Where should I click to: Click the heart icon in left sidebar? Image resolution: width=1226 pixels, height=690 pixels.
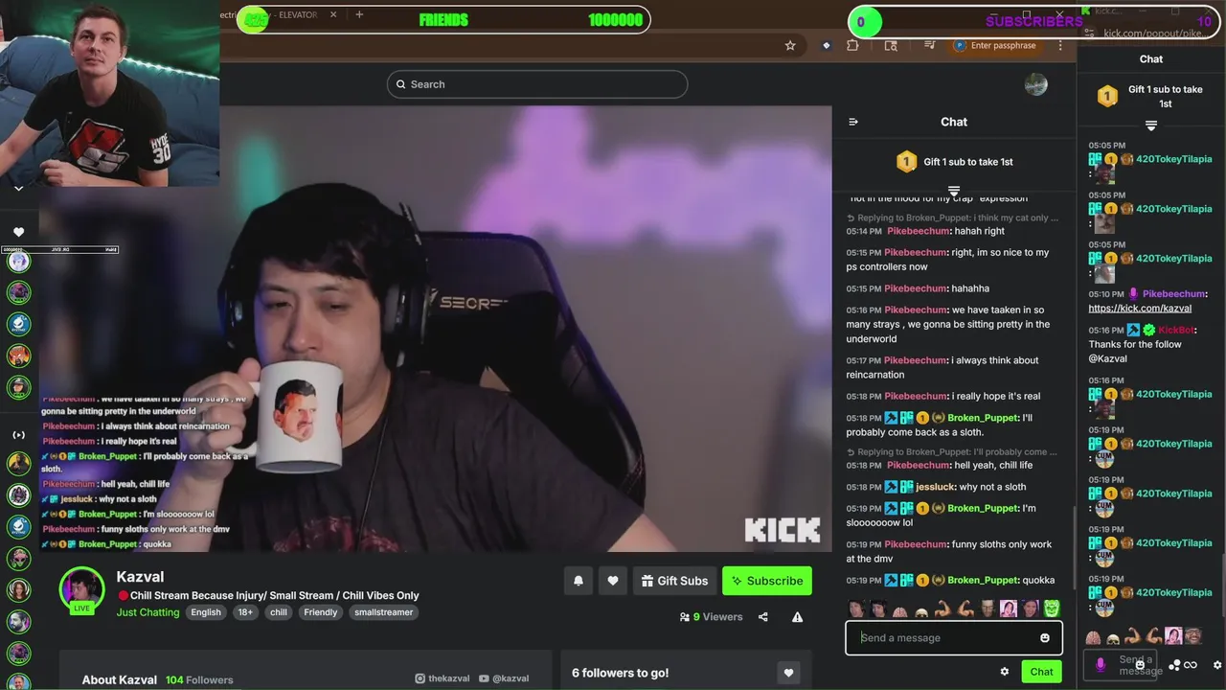tap(18, 232)
